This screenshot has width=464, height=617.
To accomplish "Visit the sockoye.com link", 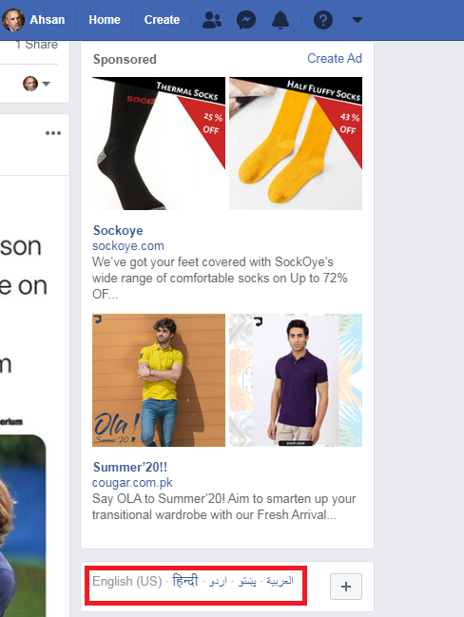I will [x=128, y=246].
